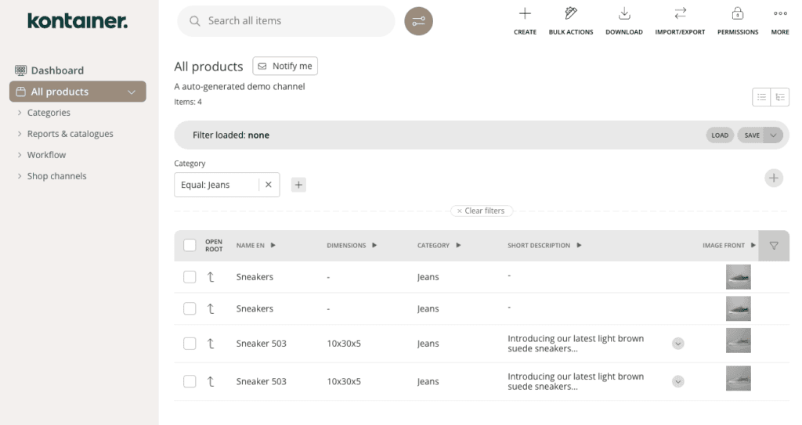This screenshot has width=802, height=425.
Task: Open the Import/Export tool
Action: click(680, 14)
